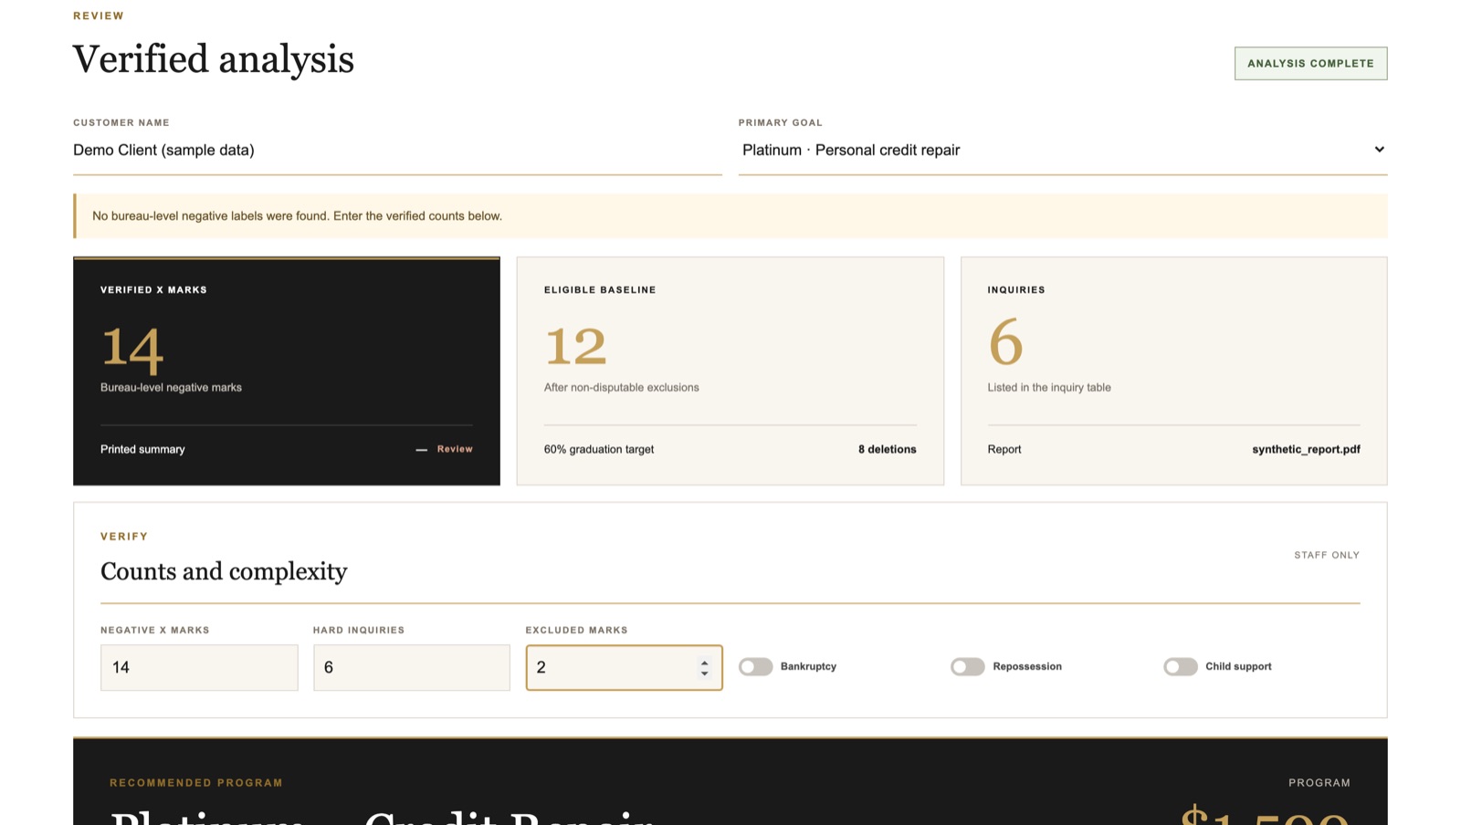Click the synthetic_report.pdf file name
The height and width of the screenshot is (825, 1461).
click(x=1306, y=449)
